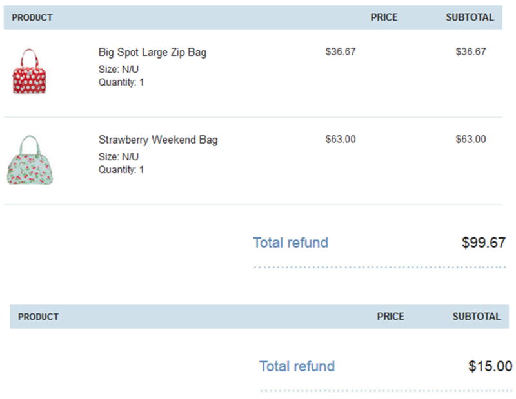Image resolution: width=516 pixels, height=399 pixels.
Task: Click the PRICE header in first table
Action: coord(384,17)
